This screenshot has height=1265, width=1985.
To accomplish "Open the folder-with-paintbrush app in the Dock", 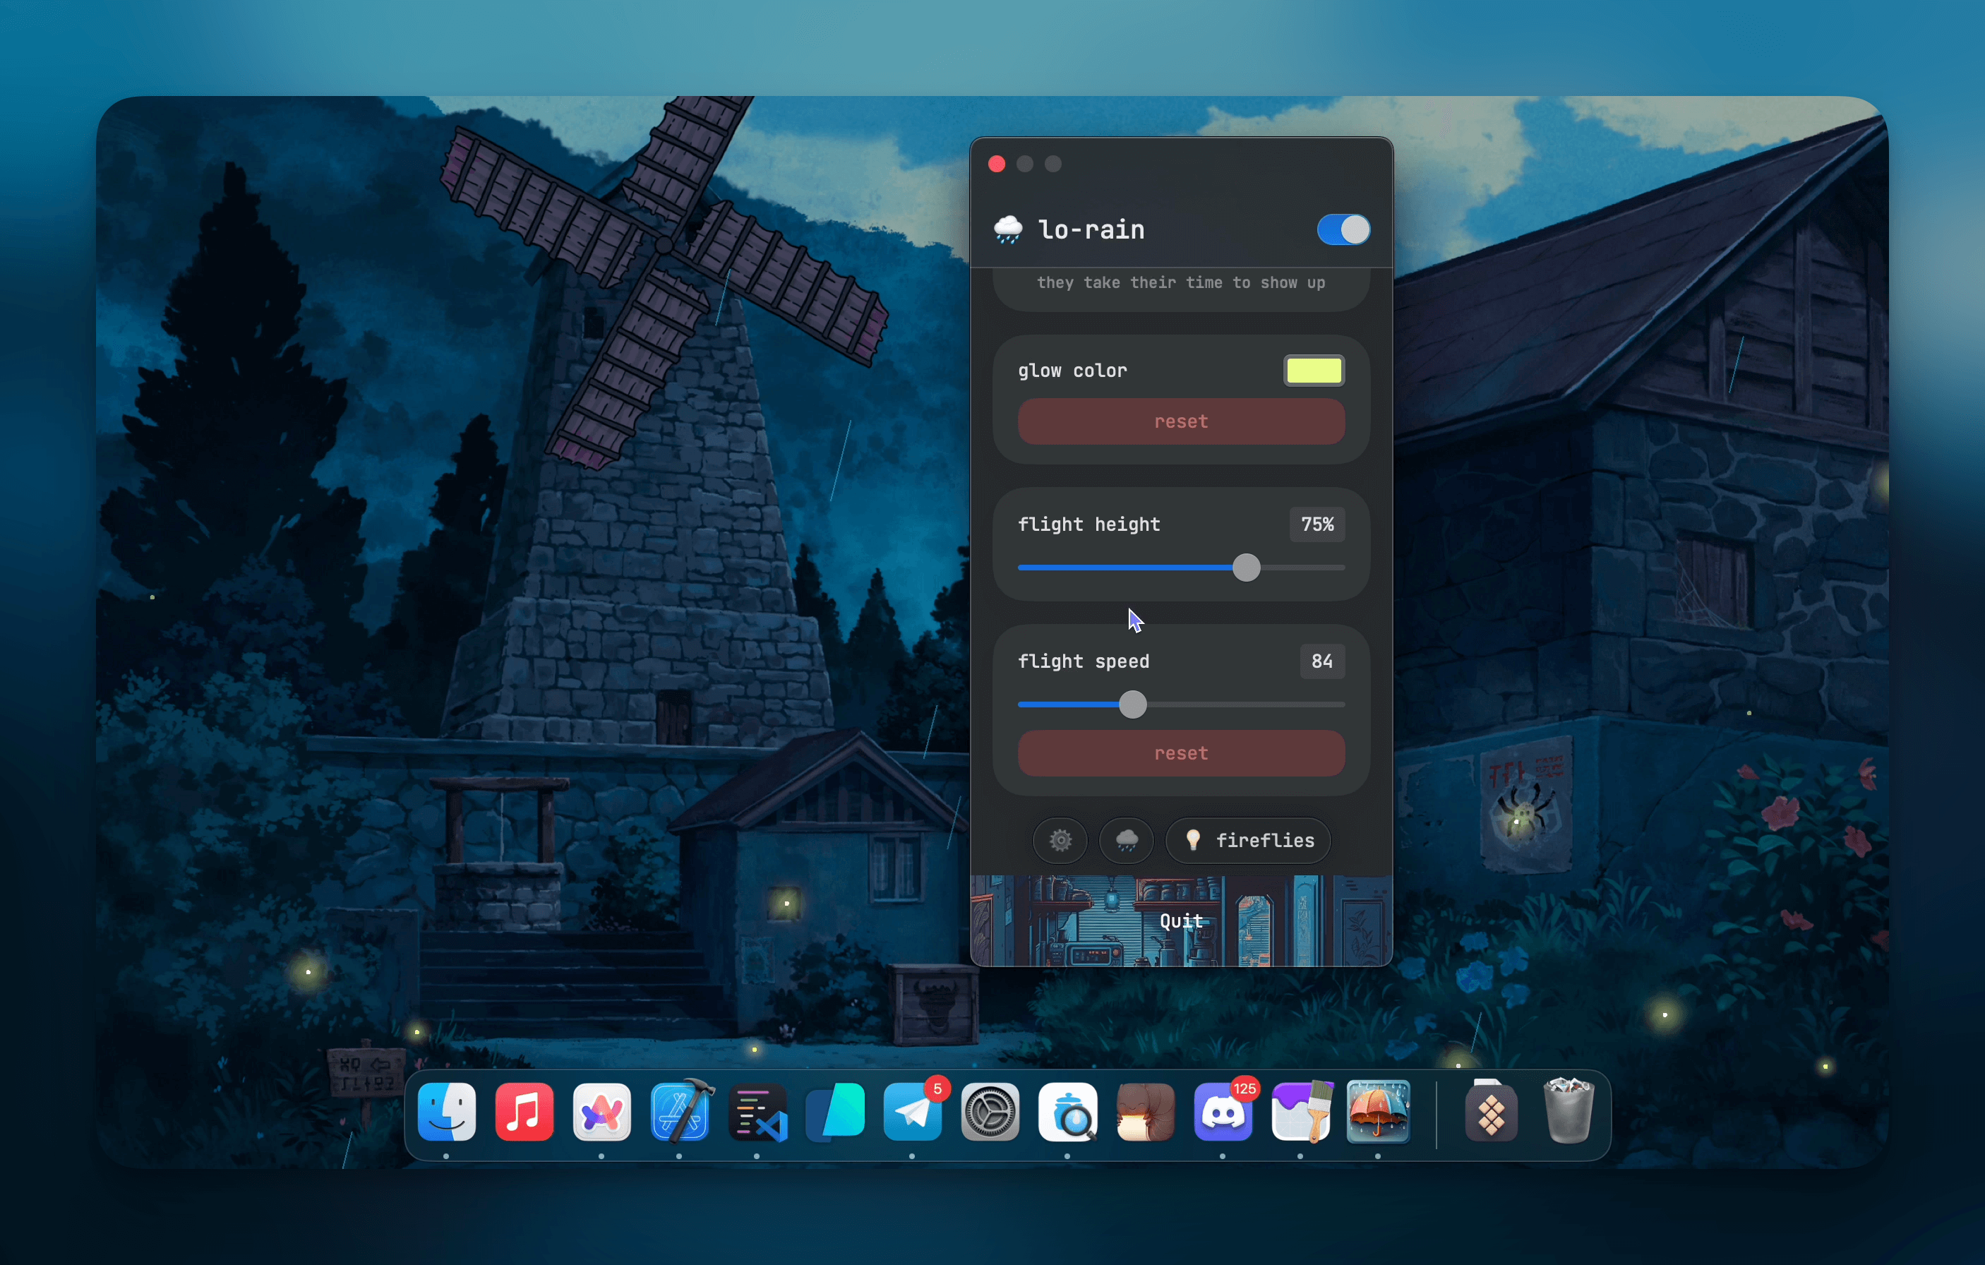I will tap(1301, 1112).
